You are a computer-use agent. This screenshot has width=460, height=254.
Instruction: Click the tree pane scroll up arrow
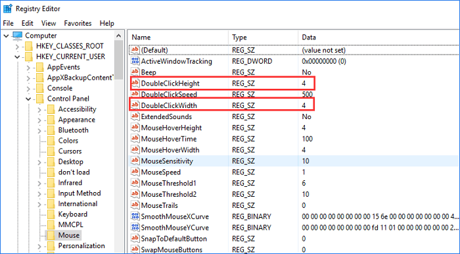118,36
